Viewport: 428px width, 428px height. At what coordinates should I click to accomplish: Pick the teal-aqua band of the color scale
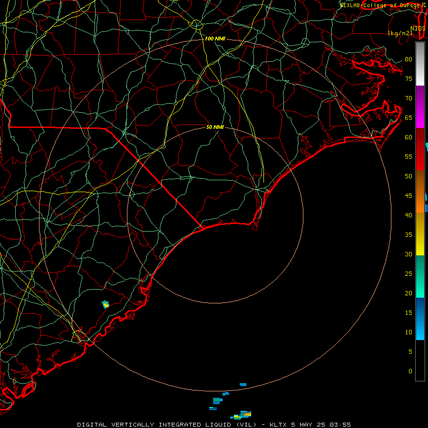420,276
